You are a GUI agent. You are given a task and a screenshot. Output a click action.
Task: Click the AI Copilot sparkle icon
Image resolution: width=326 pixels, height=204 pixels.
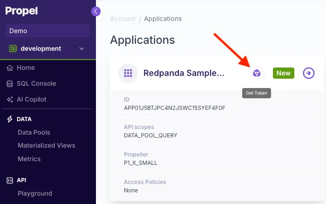point(10,99)
